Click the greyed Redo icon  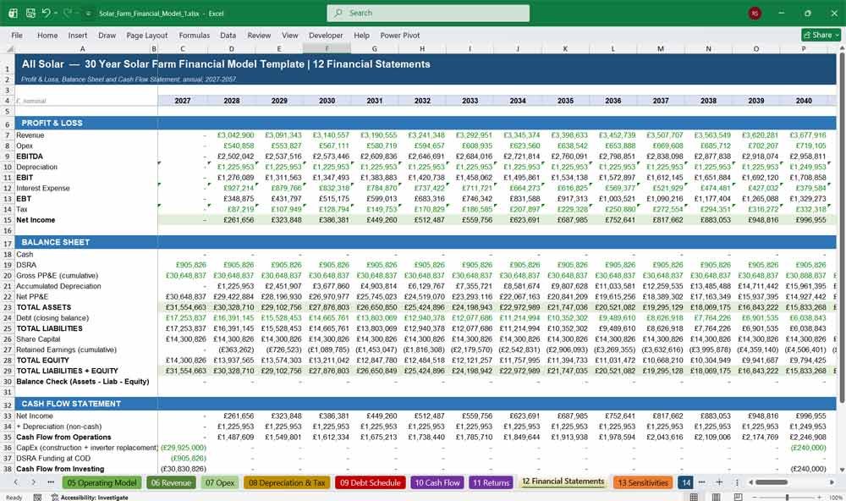[x=68, y=13]
